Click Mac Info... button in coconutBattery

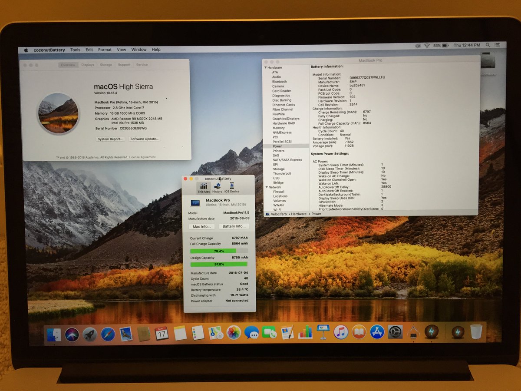pos(201,226)
